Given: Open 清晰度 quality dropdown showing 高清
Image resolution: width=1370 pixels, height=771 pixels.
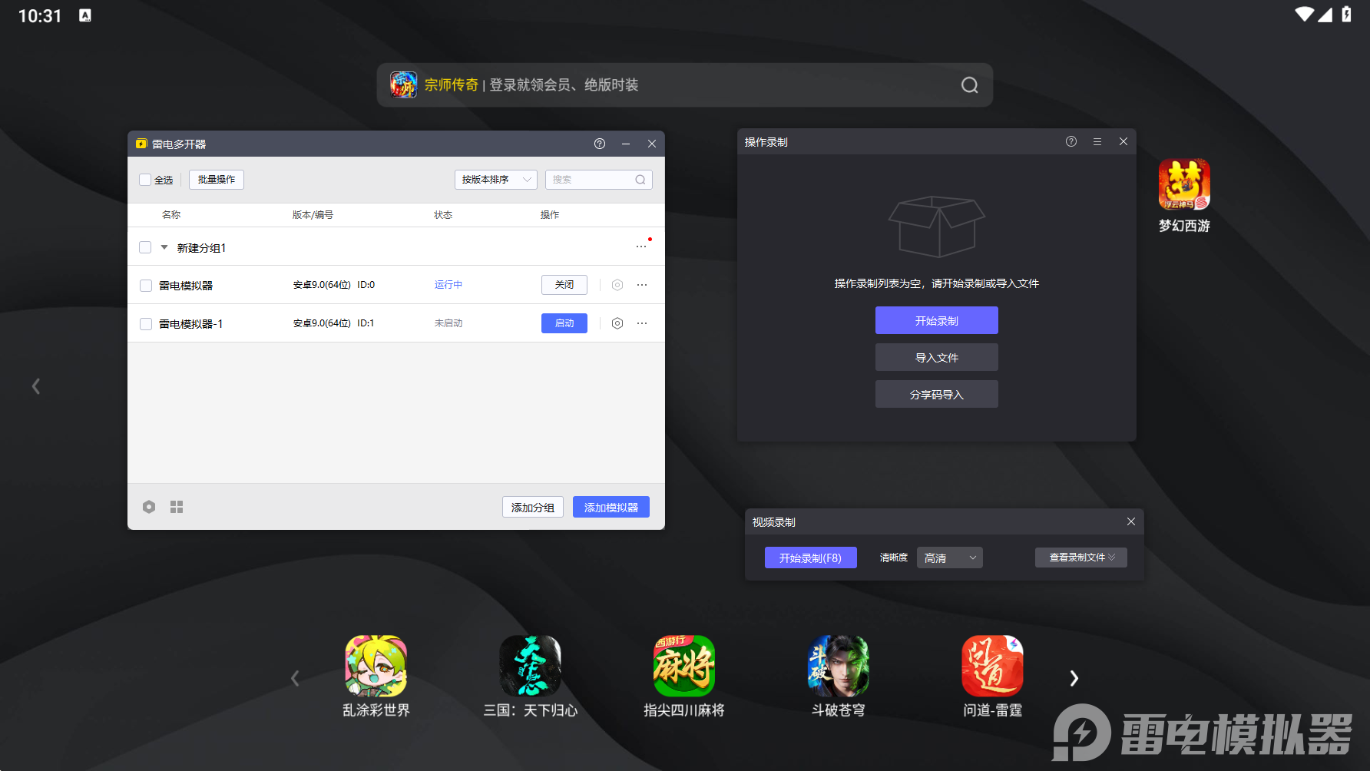Looking at the screenshot, I should 950,558.
